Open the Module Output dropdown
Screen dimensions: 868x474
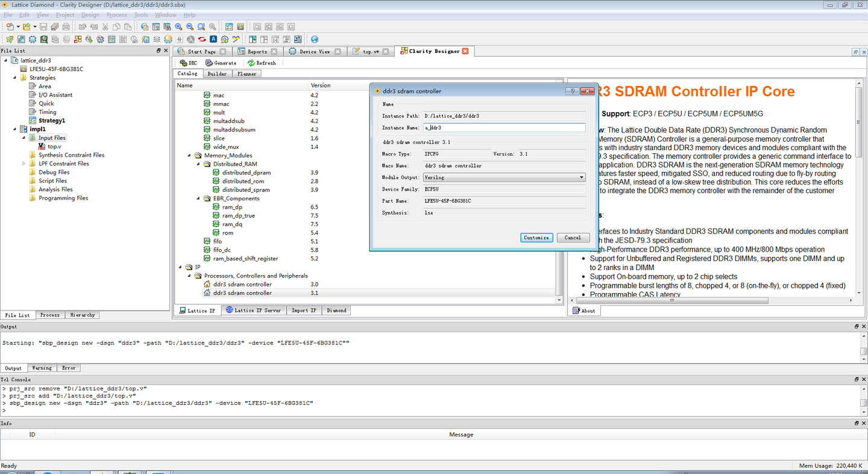(x=504, y=177)
